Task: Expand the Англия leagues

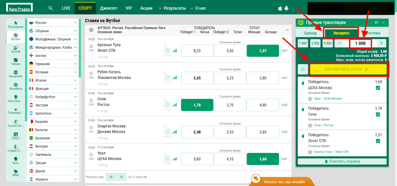Action: pos(53,56)
